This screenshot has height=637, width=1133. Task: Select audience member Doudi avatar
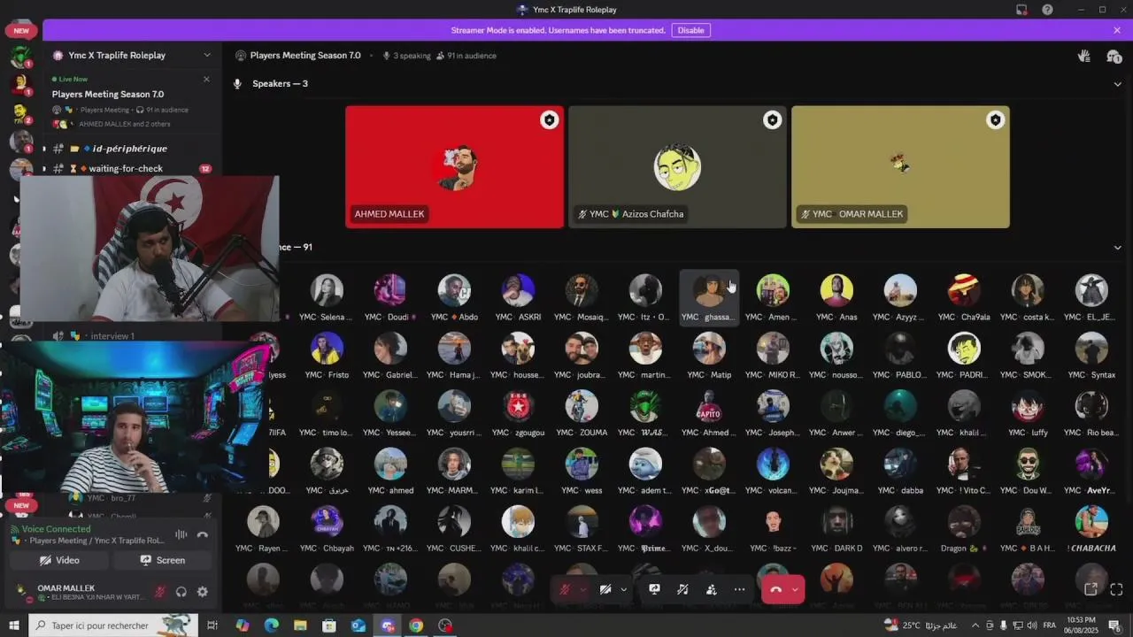390,291
